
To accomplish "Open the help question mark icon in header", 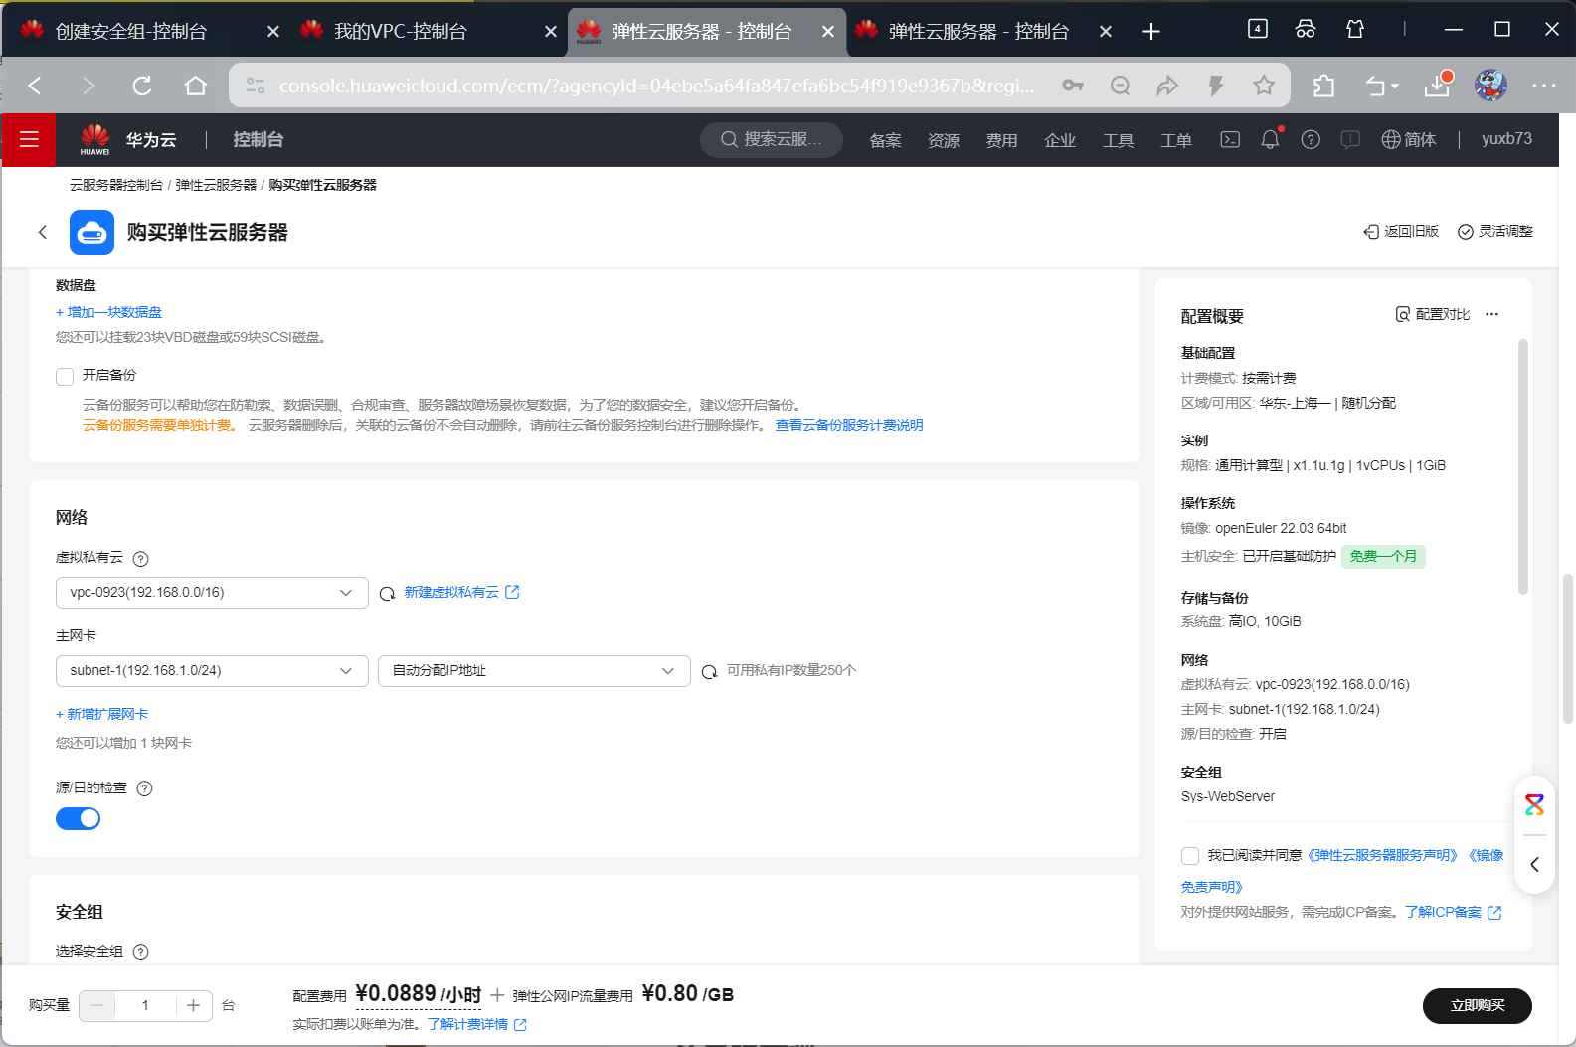I will [x=1311, y=139].
